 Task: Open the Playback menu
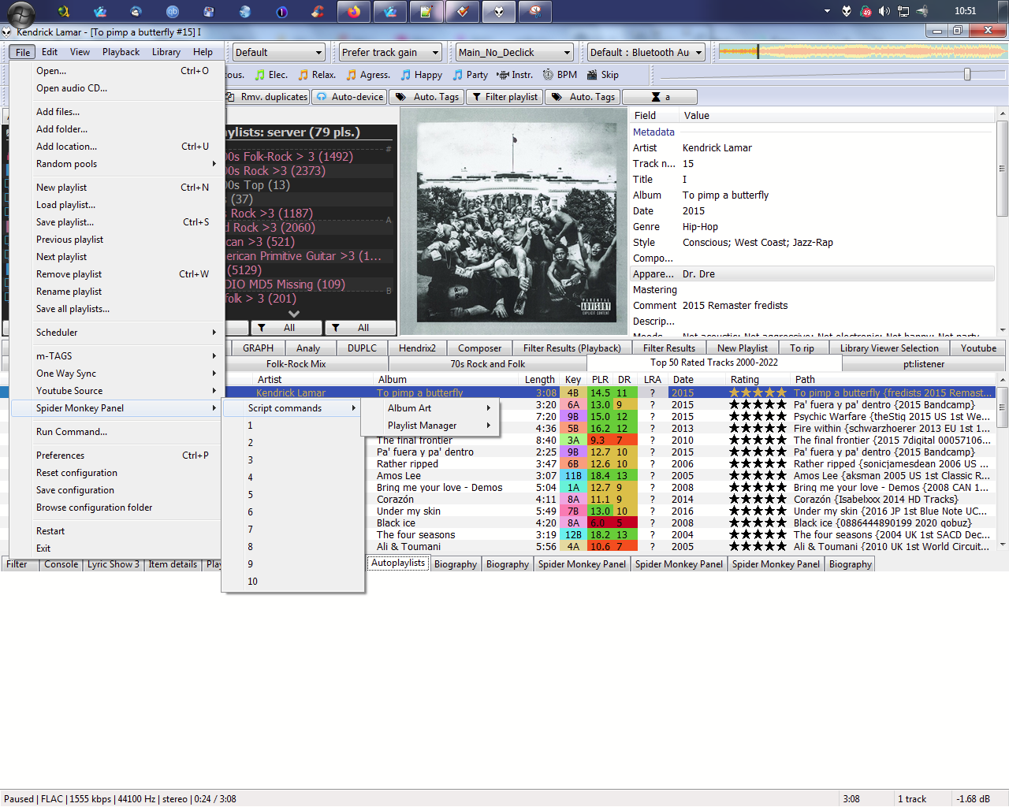click(121, 52)
